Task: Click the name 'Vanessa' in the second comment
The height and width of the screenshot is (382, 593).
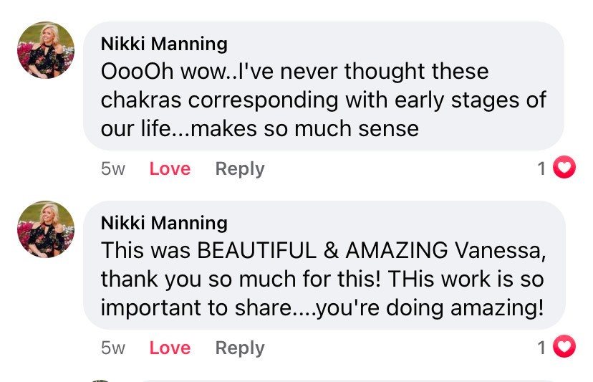Action: (494, 250)
